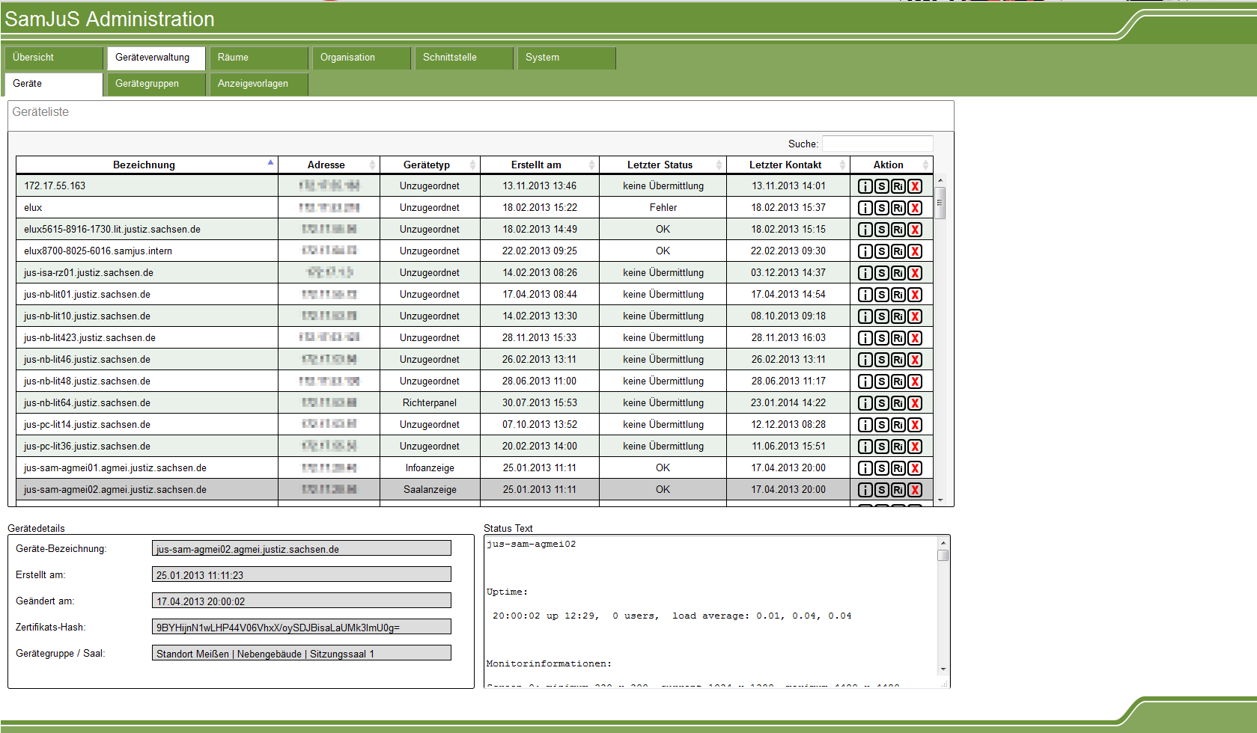The height and width of the screenshot is (733, 1257).
Task: Click the info icon for jus-pc-lit36.justiz.sachsen.de
Action: (x=865, y=447)
